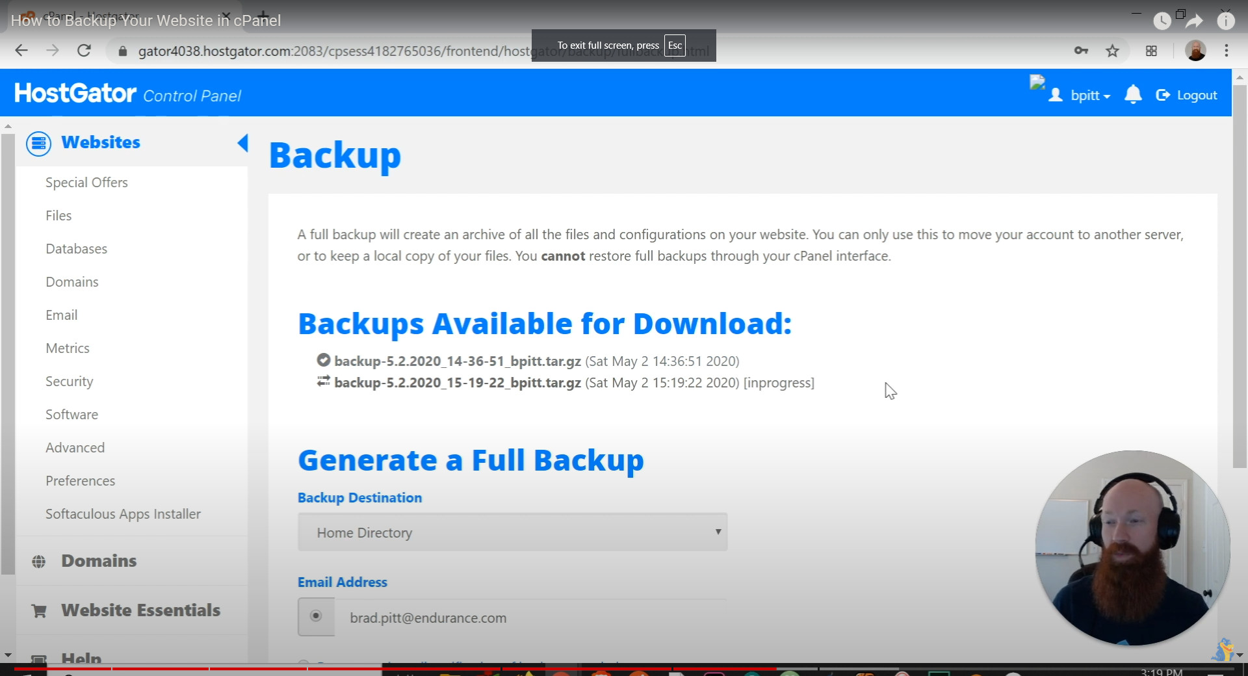Click YouTube Watch Later clock icon
The width and height of the screenshot is (1248, 676).
[1162, 21]
